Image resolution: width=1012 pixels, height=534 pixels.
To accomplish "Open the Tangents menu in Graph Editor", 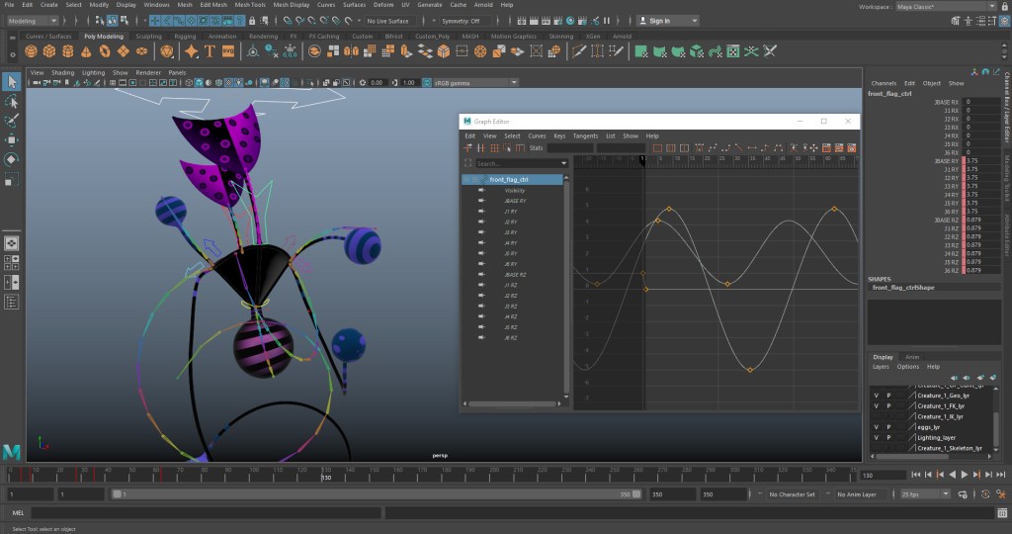I will pos(585,135).
